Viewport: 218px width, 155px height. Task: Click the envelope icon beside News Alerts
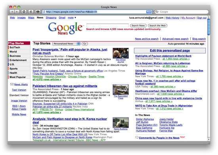click(12, 84)
